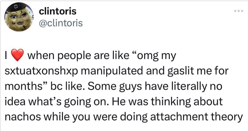Open the bold clintoris display name
The image size is (248, 131).
click(x=57, y=11)
